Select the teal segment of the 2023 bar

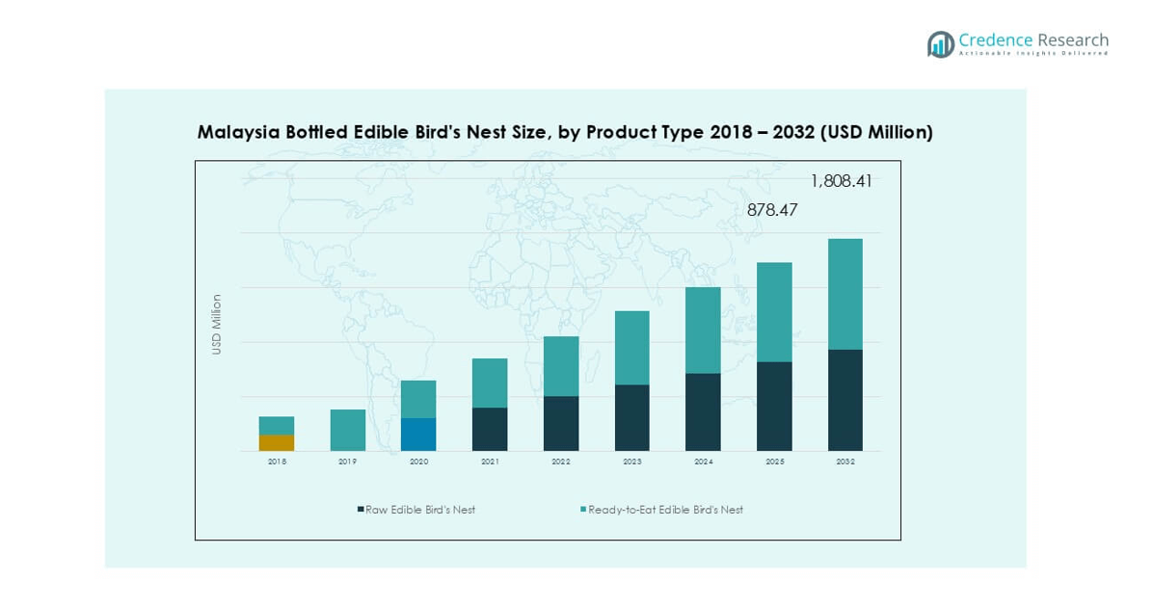pyautogui.click(x=631, y=348)
